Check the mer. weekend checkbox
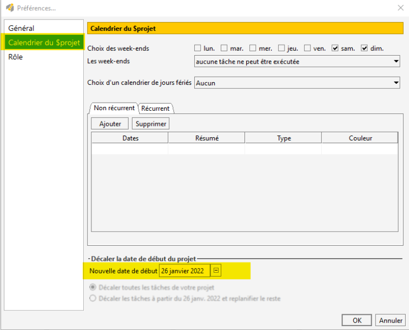This screenshot has height=330, width=409. [253, 49]
